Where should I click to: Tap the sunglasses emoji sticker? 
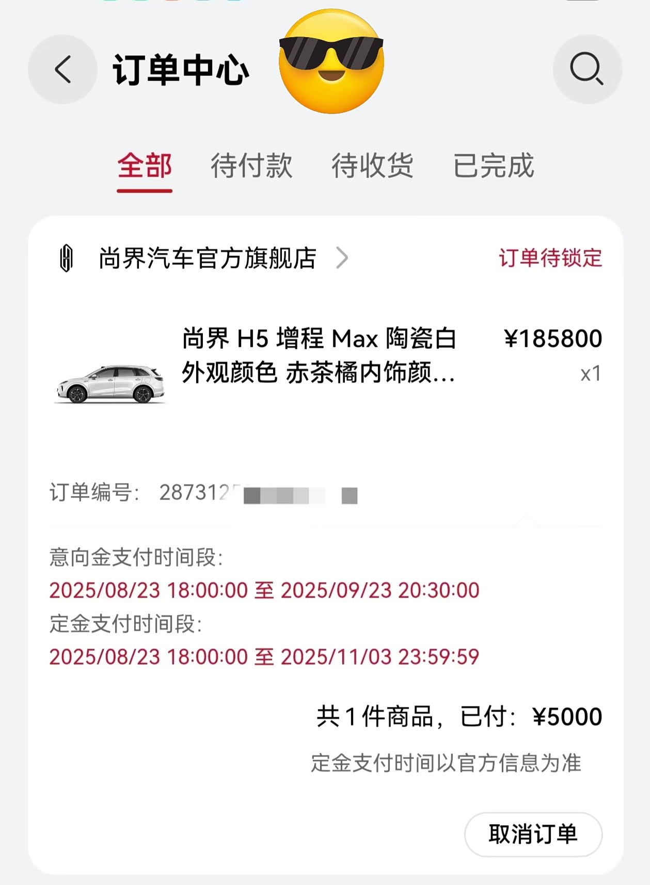(x=331, y=61)
